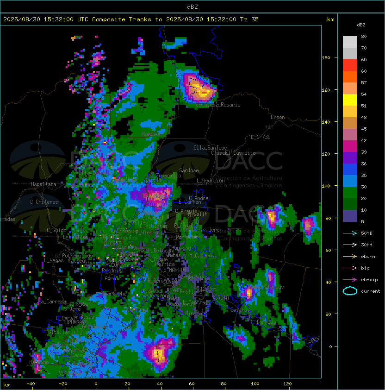Click the '65' value on the dBZ scale
This screenshot has height=390, width=385.
(364, 59)
